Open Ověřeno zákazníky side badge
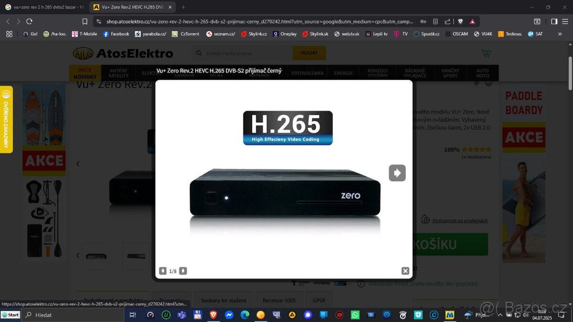 [6, 119]
